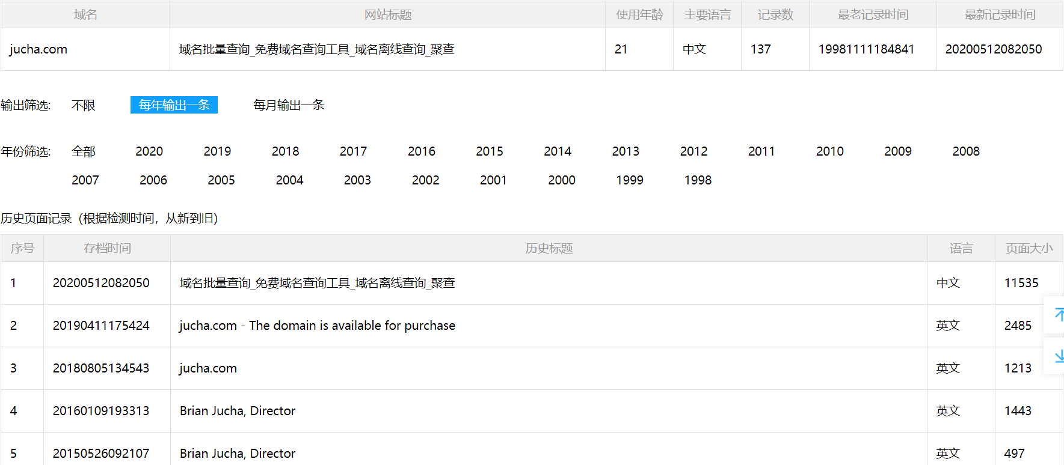Click the 历史标题 column header
Screen dimensions: 1064x465
(x=549, y=248)
